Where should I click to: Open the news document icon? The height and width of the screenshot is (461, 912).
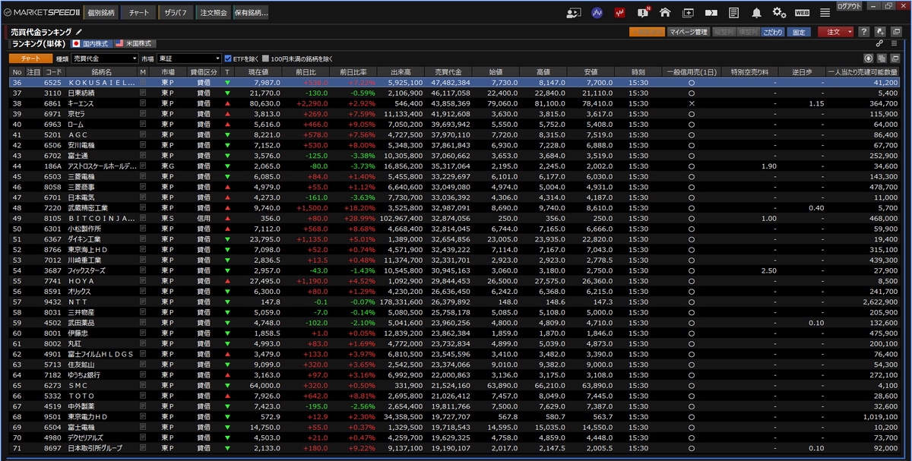733,13
